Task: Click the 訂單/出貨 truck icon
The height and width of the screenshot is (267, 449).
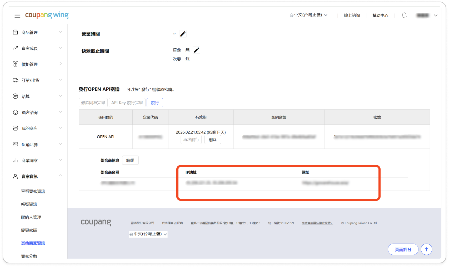Action: 15,80
